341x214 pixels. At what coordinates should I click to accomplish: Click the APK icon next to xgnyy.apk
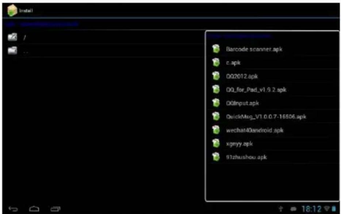tap(216, 143)
